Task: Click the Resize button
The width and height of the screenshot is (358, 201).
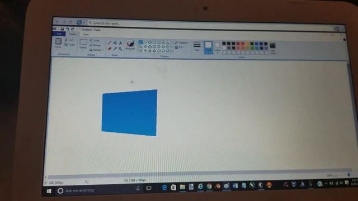Action: point(96,45)
